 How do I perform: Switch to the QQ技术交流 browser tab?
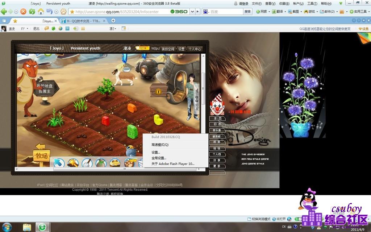coord(84,21)
